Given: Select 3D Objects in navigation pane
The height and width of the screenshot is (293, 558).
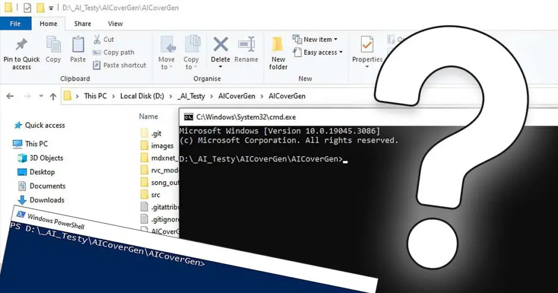Looking at the screenshot, I should [40, 158].
